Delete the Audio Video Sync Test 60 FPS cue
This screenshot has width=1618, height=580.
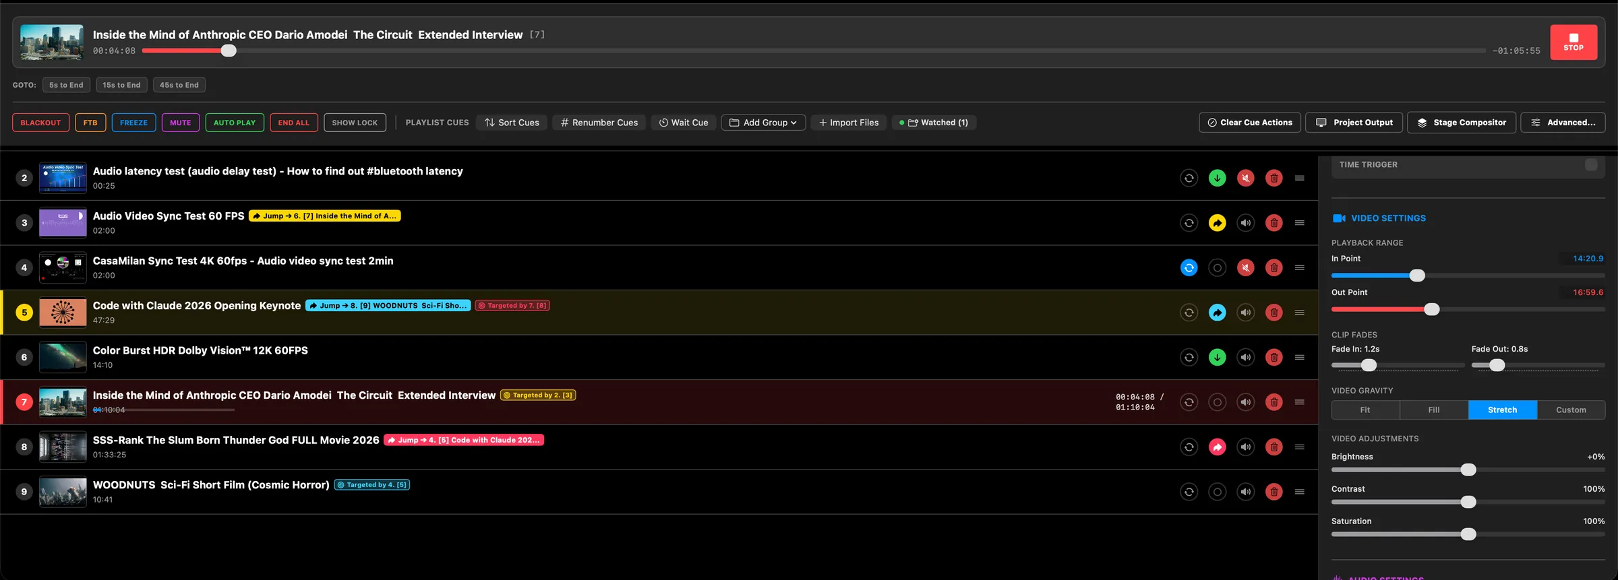[x=1274, y=223]
